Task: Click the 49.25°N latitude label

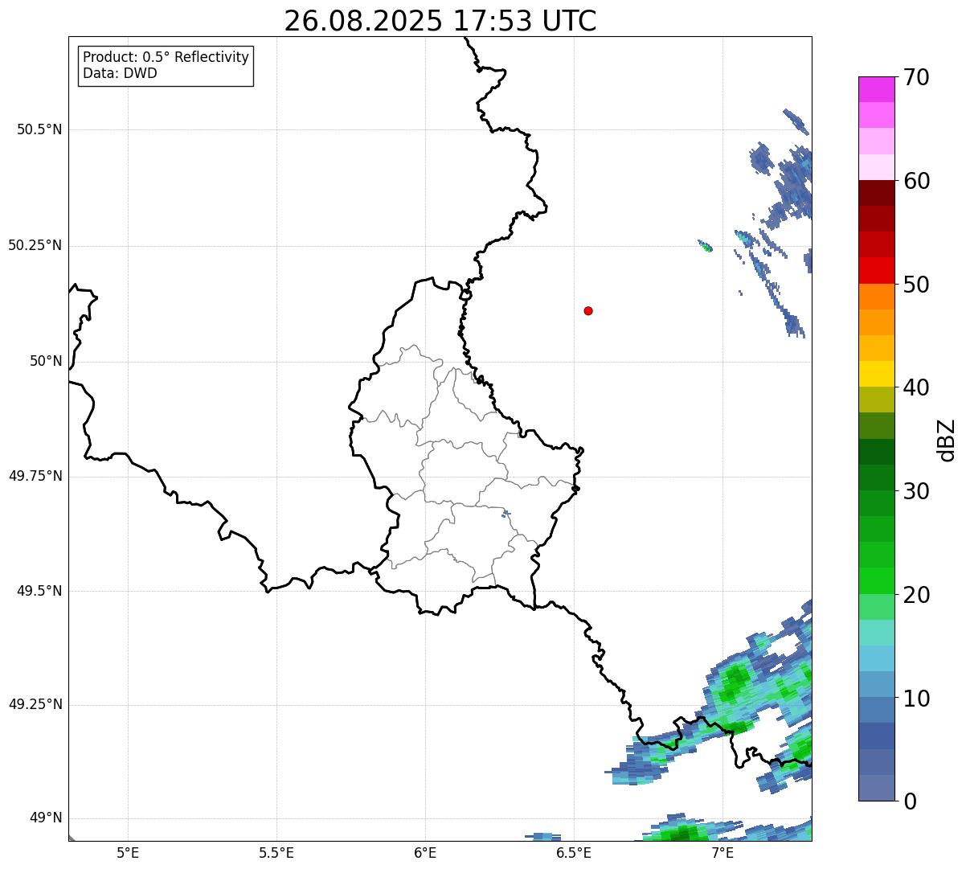Action: tap(35, 704)
